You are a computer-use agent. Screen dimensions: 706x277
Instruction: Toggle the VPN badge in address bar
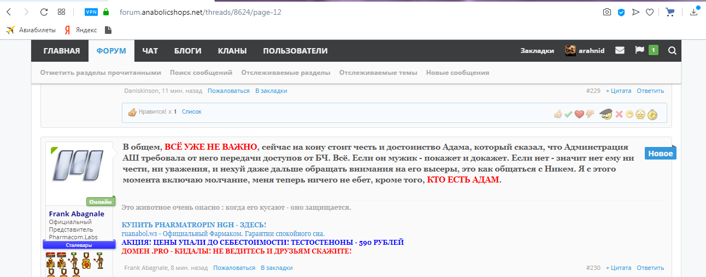pos(91,12)
